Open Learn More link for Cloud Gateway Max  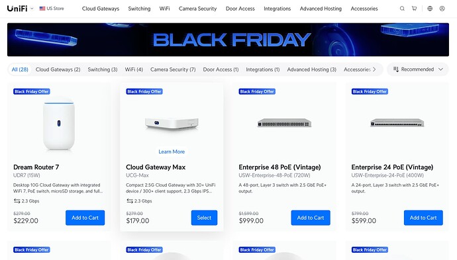pyautogui.click(x=172, y=152)
